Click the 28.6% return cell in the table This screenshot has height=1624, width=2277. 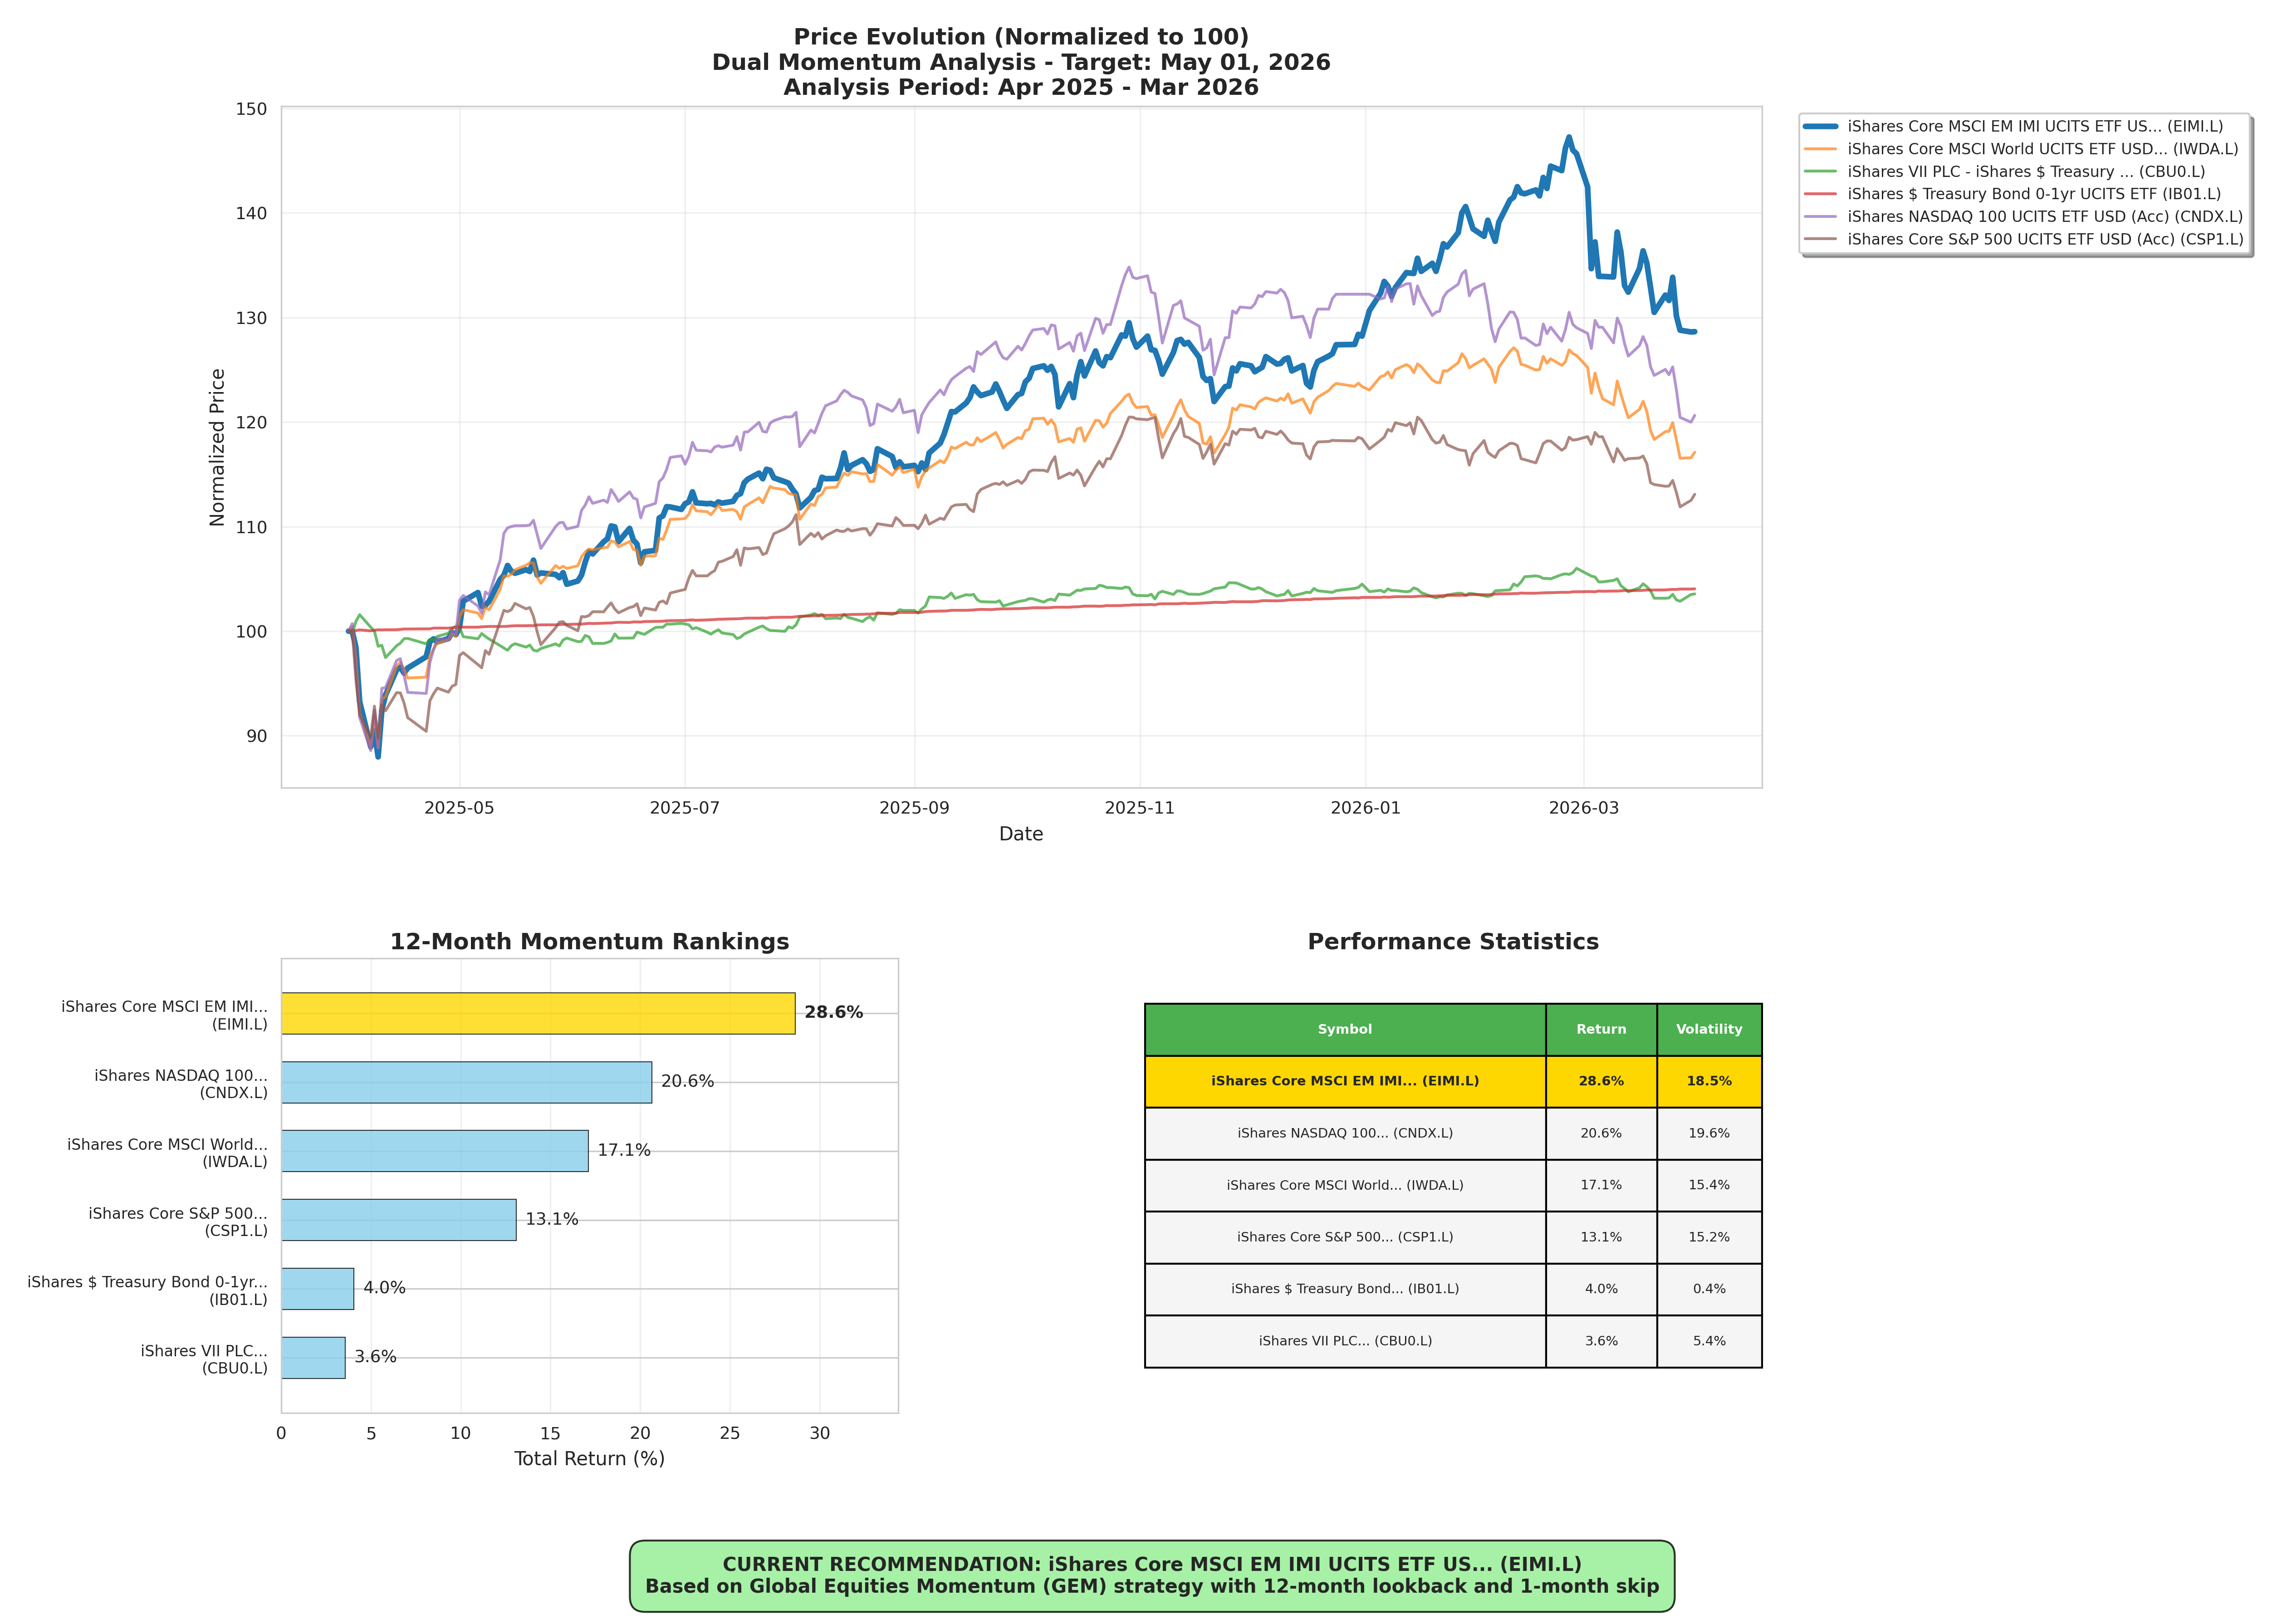coord(1601,1082)
